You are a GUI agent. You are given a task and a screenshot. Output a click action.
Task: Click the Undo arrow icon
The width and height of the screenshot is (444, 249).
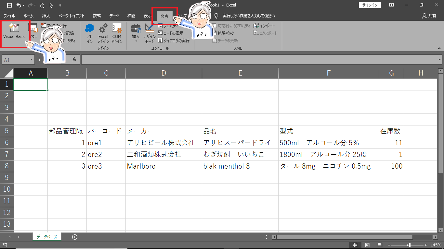click(19, 5)
